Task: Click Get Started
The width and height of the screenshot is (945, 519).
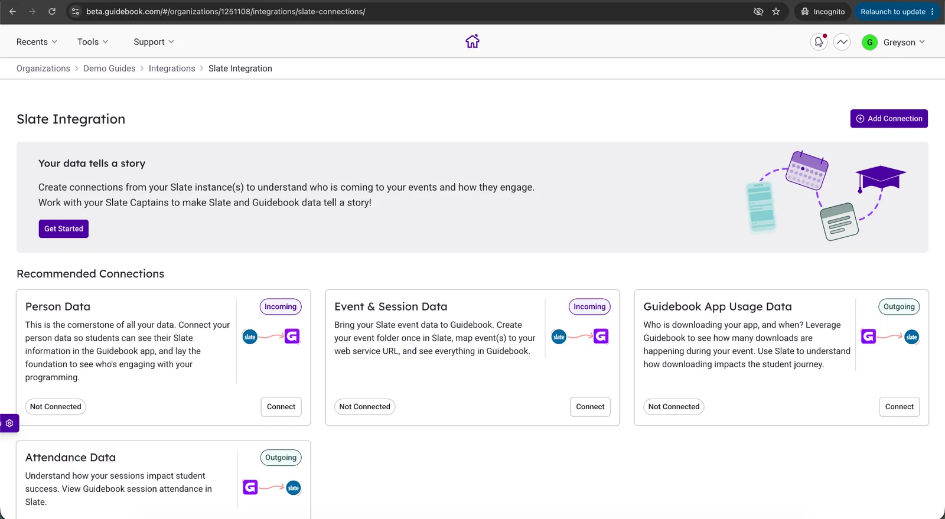Action: [64, 229]
